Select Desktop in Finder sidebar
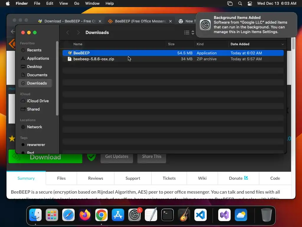Screen dimensions: 302x227 [x=35, y=67]
